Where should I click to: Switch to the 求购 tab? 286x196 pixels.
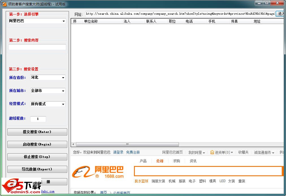[x=176, y=161]
